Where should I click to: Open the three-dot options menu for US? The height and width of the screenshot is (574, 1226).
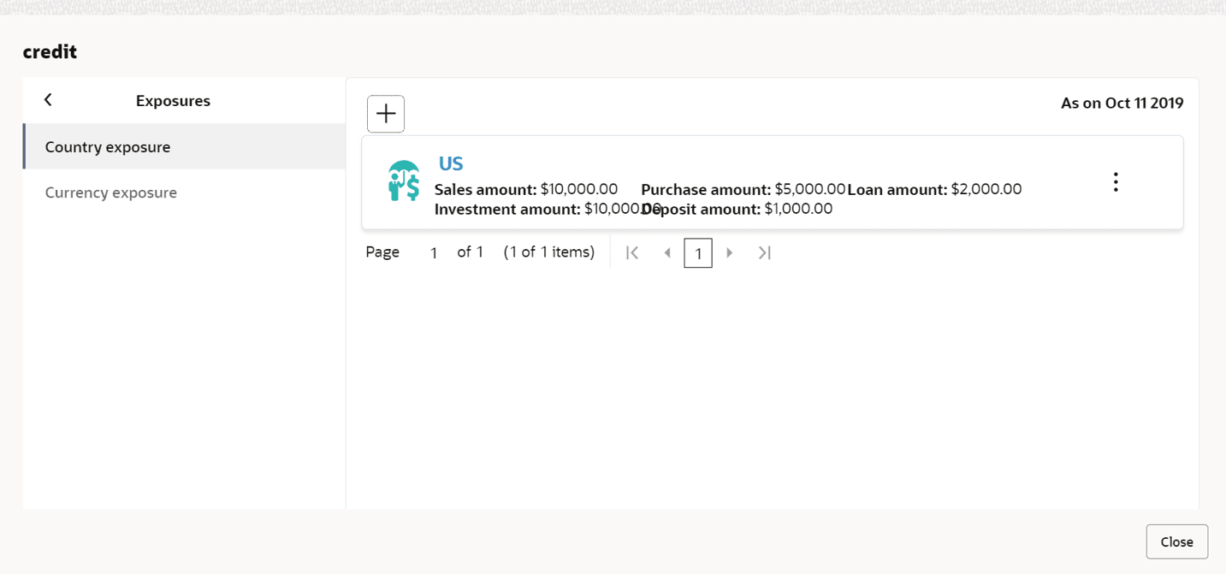pos(1116,182)
